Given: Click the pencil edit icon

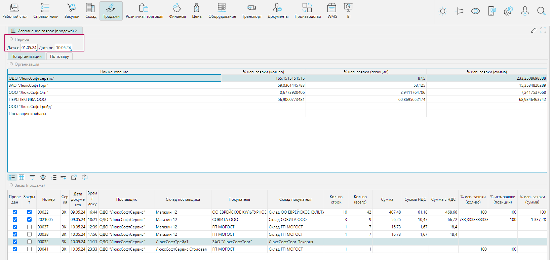Looking at the screenshot, I should 534,31.
